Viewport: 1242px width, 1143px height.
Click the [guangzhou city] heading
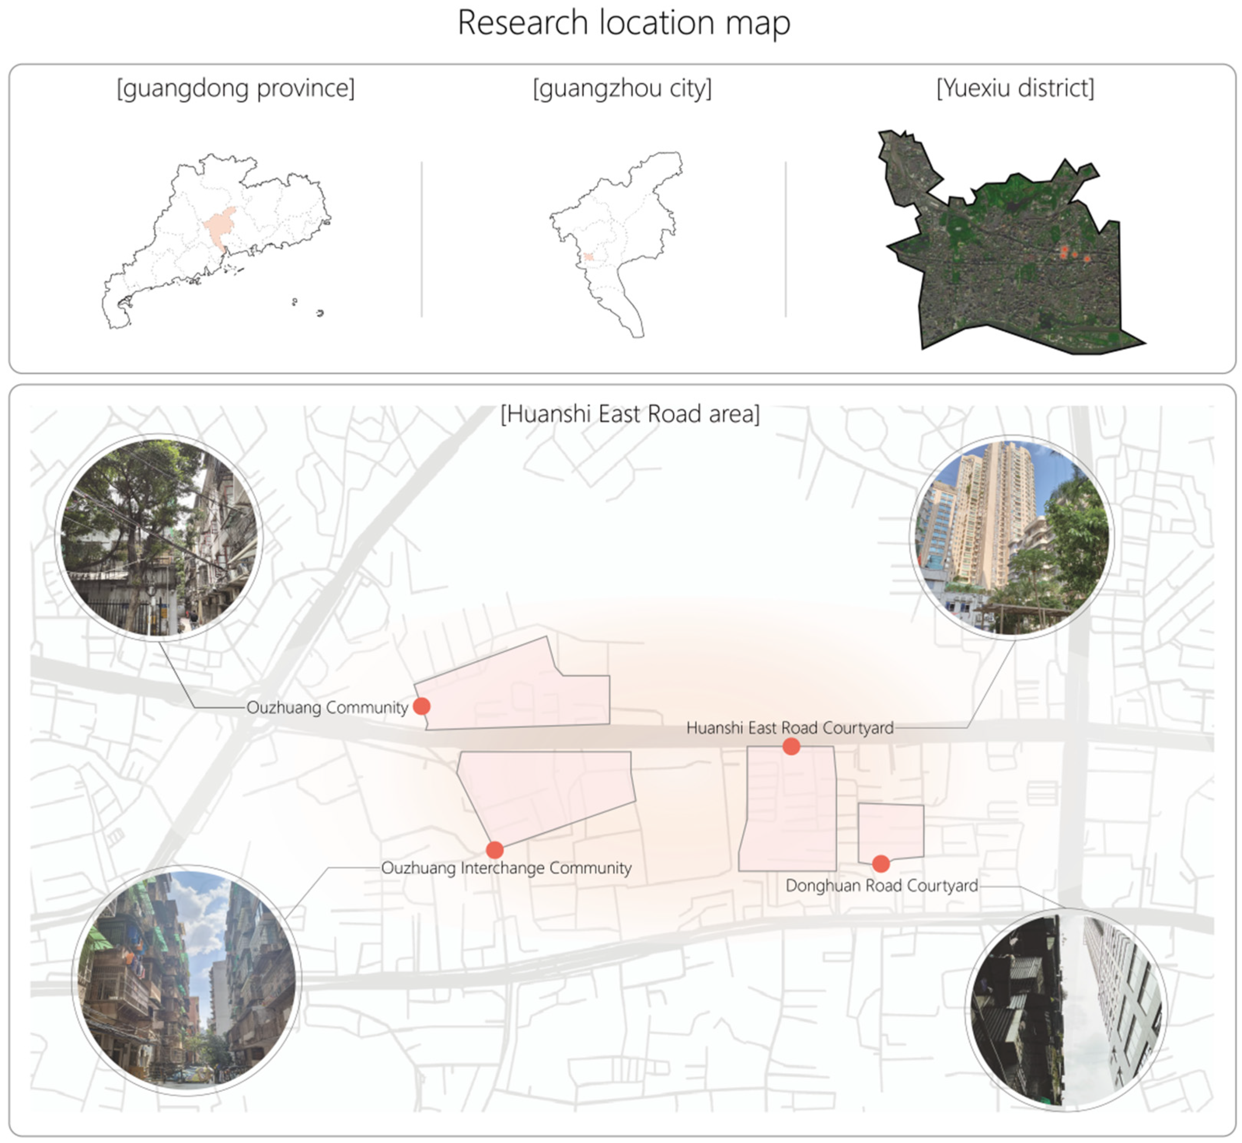tap(622, 88)
